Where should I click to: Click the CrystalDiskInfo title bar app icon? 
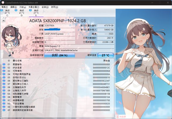coord(3,2)
